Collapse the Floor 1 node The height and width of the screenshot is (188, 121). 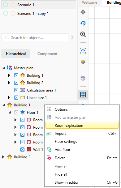pyautogui.click(x=10, y=113)
